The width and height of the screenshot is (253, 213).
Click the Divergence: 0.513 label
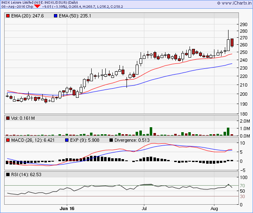[132, 140]
